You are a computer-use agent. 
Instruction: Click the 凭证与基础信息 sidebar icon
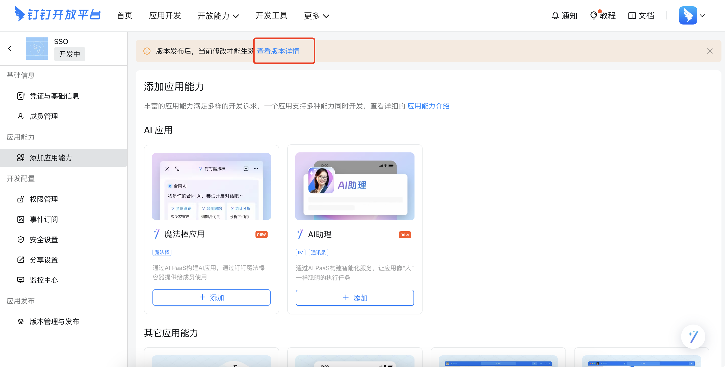coord(20,96)
